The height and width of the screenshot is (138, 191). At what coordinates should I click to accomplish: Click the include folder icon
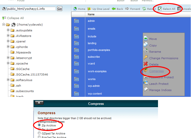tap(76, 36)
